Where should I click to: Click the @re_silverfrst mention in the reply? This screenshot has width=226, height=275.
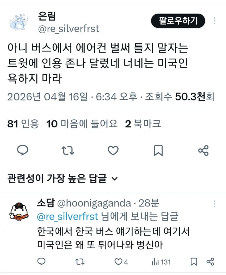click(67, 216)
